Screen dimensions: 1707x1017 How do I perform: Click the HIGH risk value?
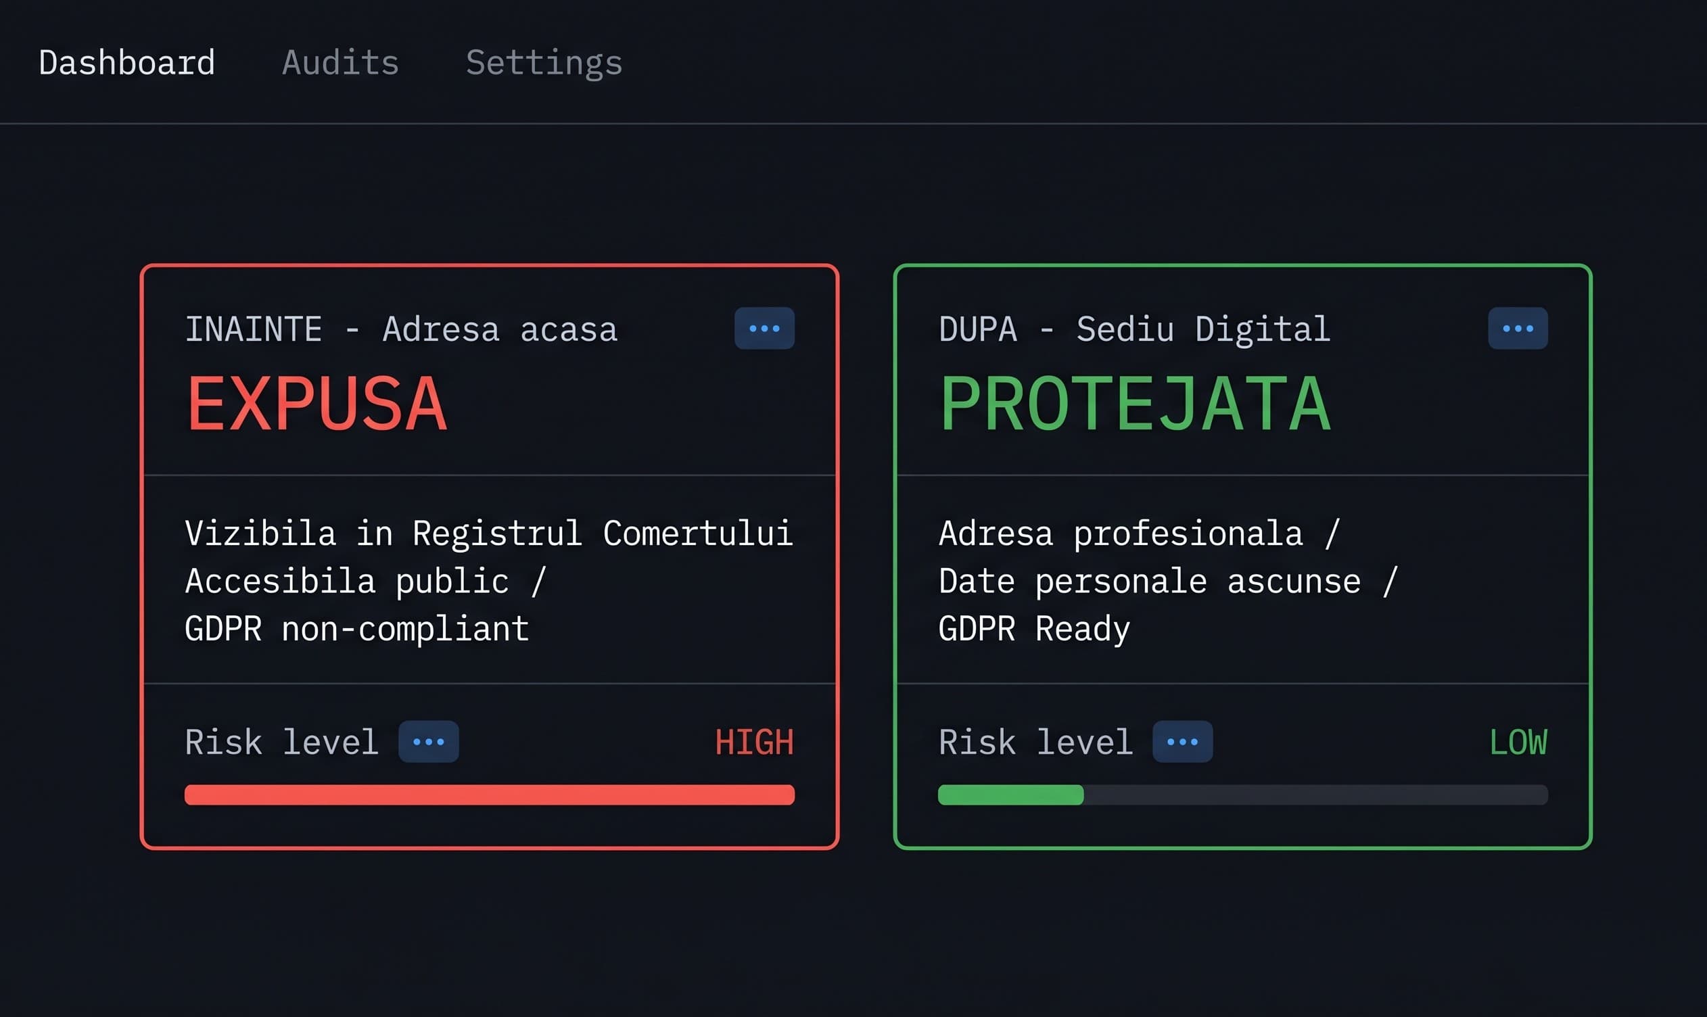755,742
